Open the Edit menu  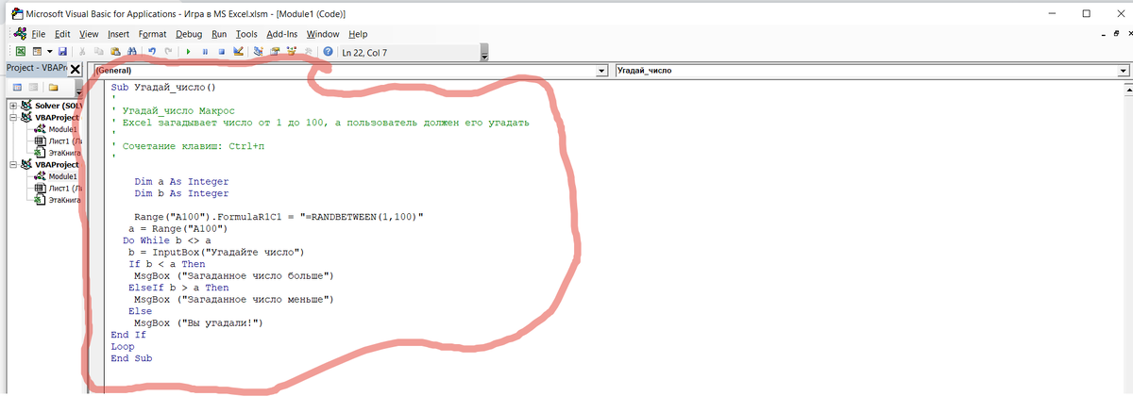[62, 33]
